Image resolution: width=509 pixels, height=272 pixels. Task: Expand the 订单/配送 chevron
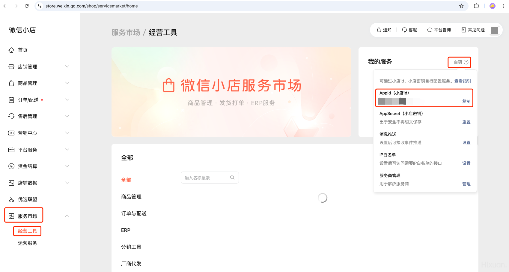tap(67, 100)
